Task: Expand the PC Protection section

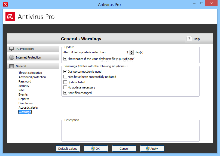Action: (33, 49)
